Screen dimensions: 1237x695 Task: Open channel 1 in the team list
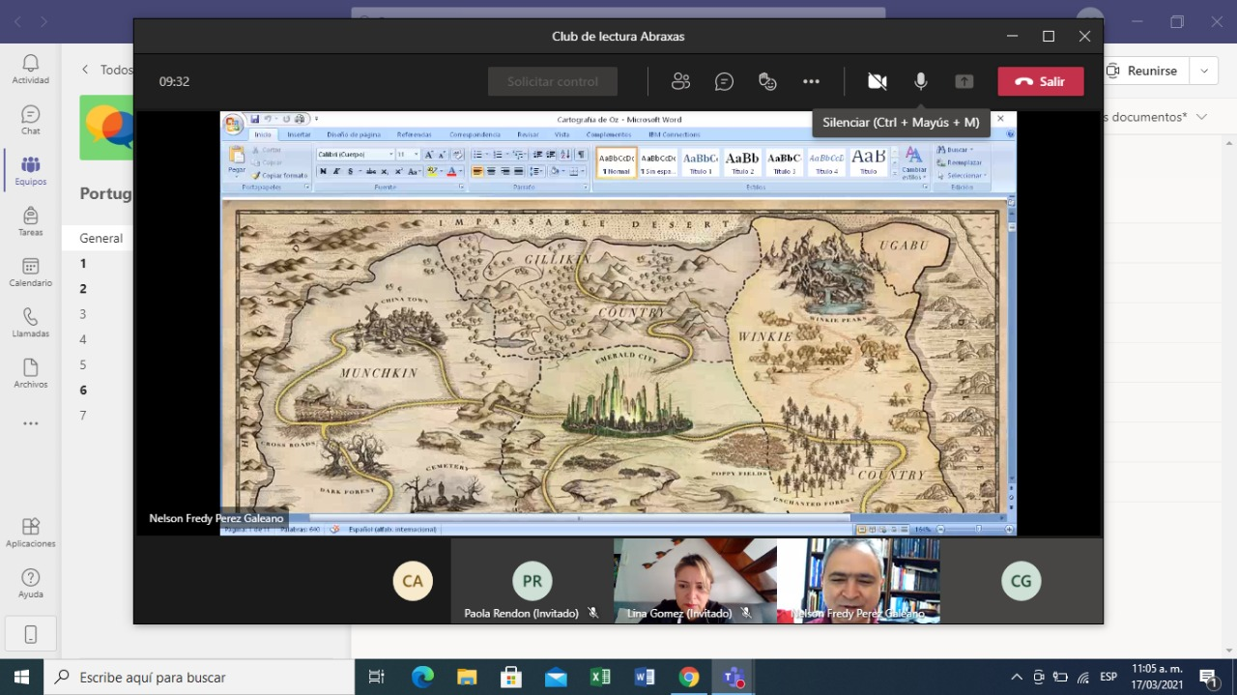coord(83,263)
